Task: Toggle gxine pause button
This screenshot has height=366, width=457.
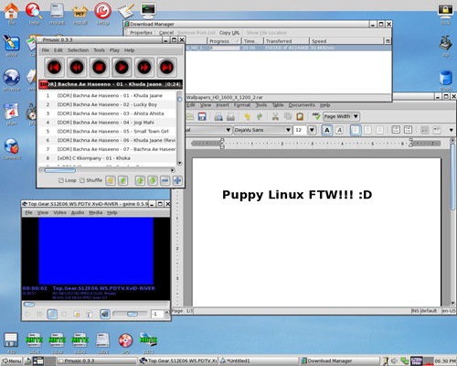Action: (x=52, y=314)
